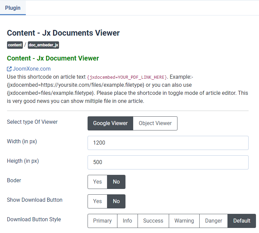The image size is (259, 233).
Task: Switch to the Plugin tab
Action: pos(13,8)
